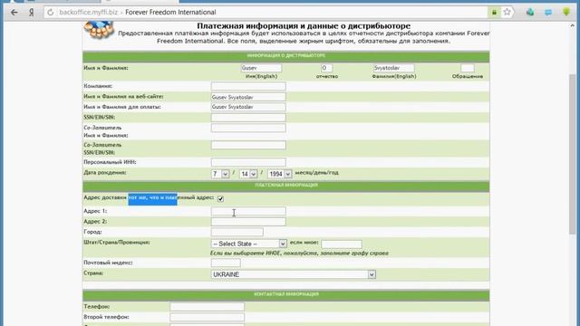
Task: Click the 'Дата рождения:' label
Action: click(x=105, y=173)
